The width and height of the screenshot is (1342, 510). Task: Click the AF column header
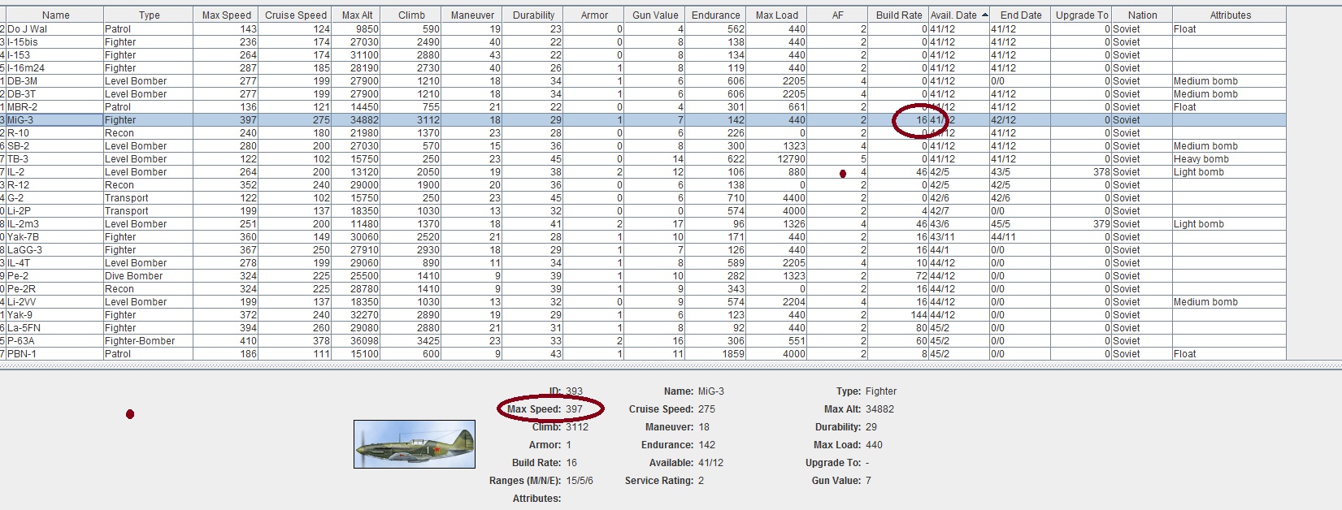[838, 15]
